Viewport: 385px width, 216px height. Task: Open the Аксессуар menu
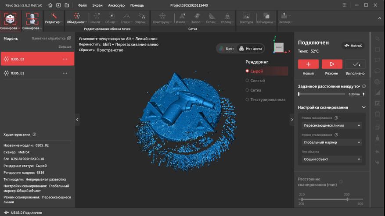click(116, 5)
